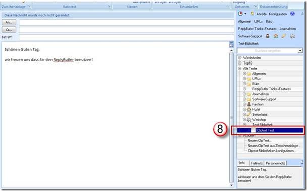Image resolution: width=307 pixels, height=191 pixels.
Task: Click Neuen ClipText aus Zwischenablage...
Action: point(274,146)
